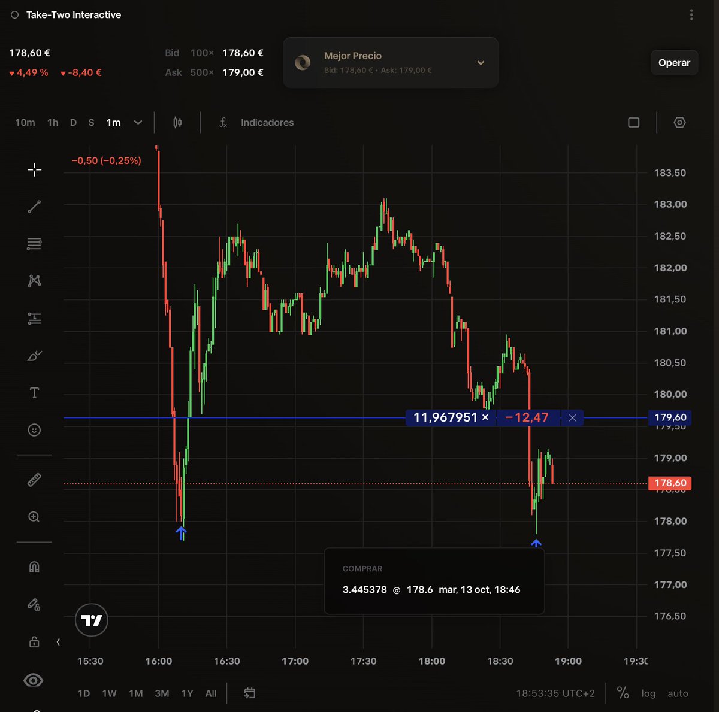Set date range to 1M
This screenshot has height=712, width=719.
click(x=136, y=693)
